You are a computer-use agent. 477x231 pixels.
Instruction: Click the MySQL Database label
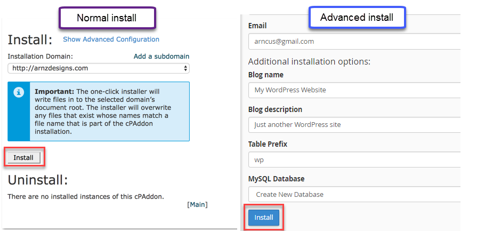click(277, 179)
